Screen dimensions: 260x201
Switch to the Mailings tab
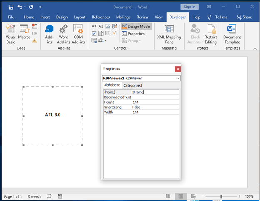[123, 17]
